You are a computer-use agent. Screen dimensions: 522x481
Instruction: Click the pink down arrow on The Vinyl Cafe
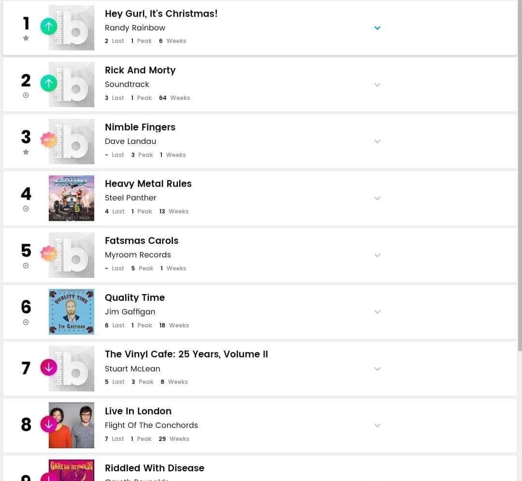point(49,367)
